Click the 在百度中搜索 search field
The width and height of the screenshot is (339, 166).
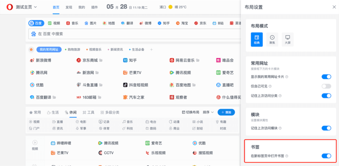[134, 34]
